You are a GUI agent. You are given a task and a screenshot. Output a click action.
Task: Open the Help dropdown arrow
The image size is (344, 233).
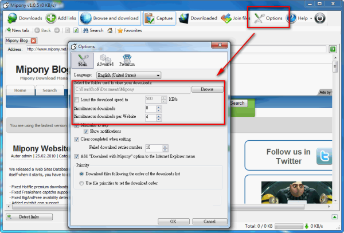311,18
